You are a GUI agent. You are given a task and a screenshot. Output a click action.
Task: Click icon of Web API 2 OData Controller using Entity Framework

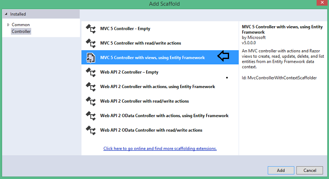91,115
